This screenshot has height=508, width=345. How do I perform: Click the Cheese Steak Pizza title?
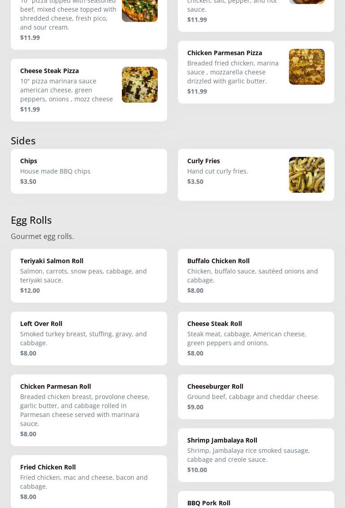point(49,70)
